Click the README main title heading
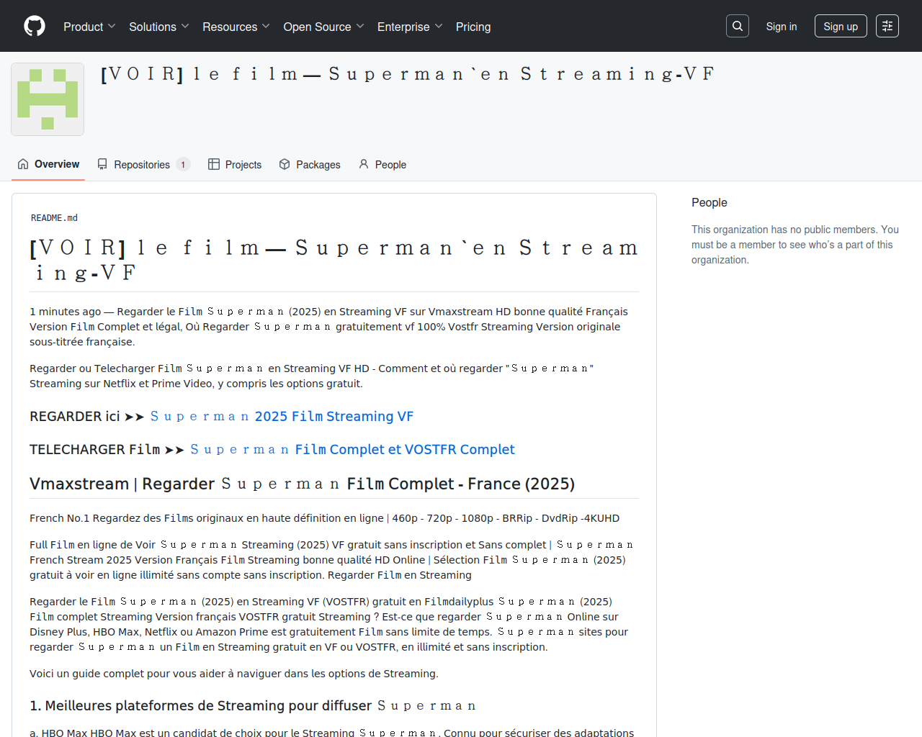 coord(334,260)
